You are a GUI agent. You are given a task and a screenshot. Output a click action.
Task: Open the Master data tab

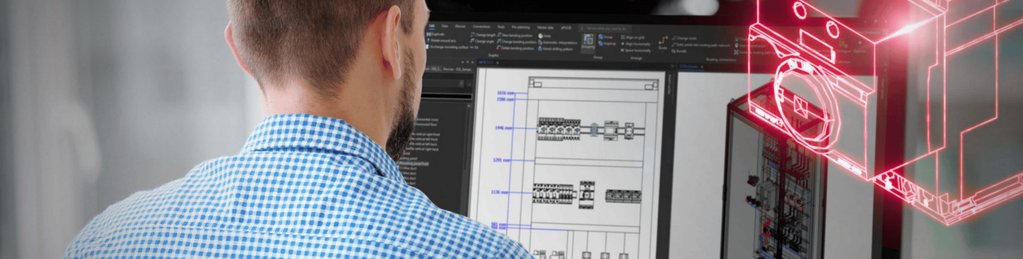pos(545,28)
